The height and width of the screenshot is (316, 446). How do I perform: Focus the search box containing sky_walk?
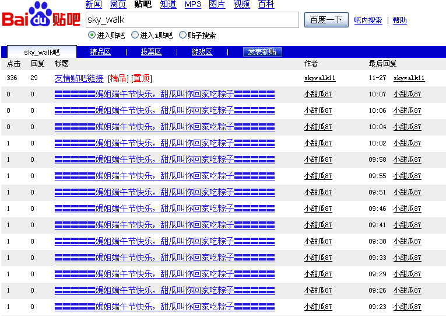192,20
